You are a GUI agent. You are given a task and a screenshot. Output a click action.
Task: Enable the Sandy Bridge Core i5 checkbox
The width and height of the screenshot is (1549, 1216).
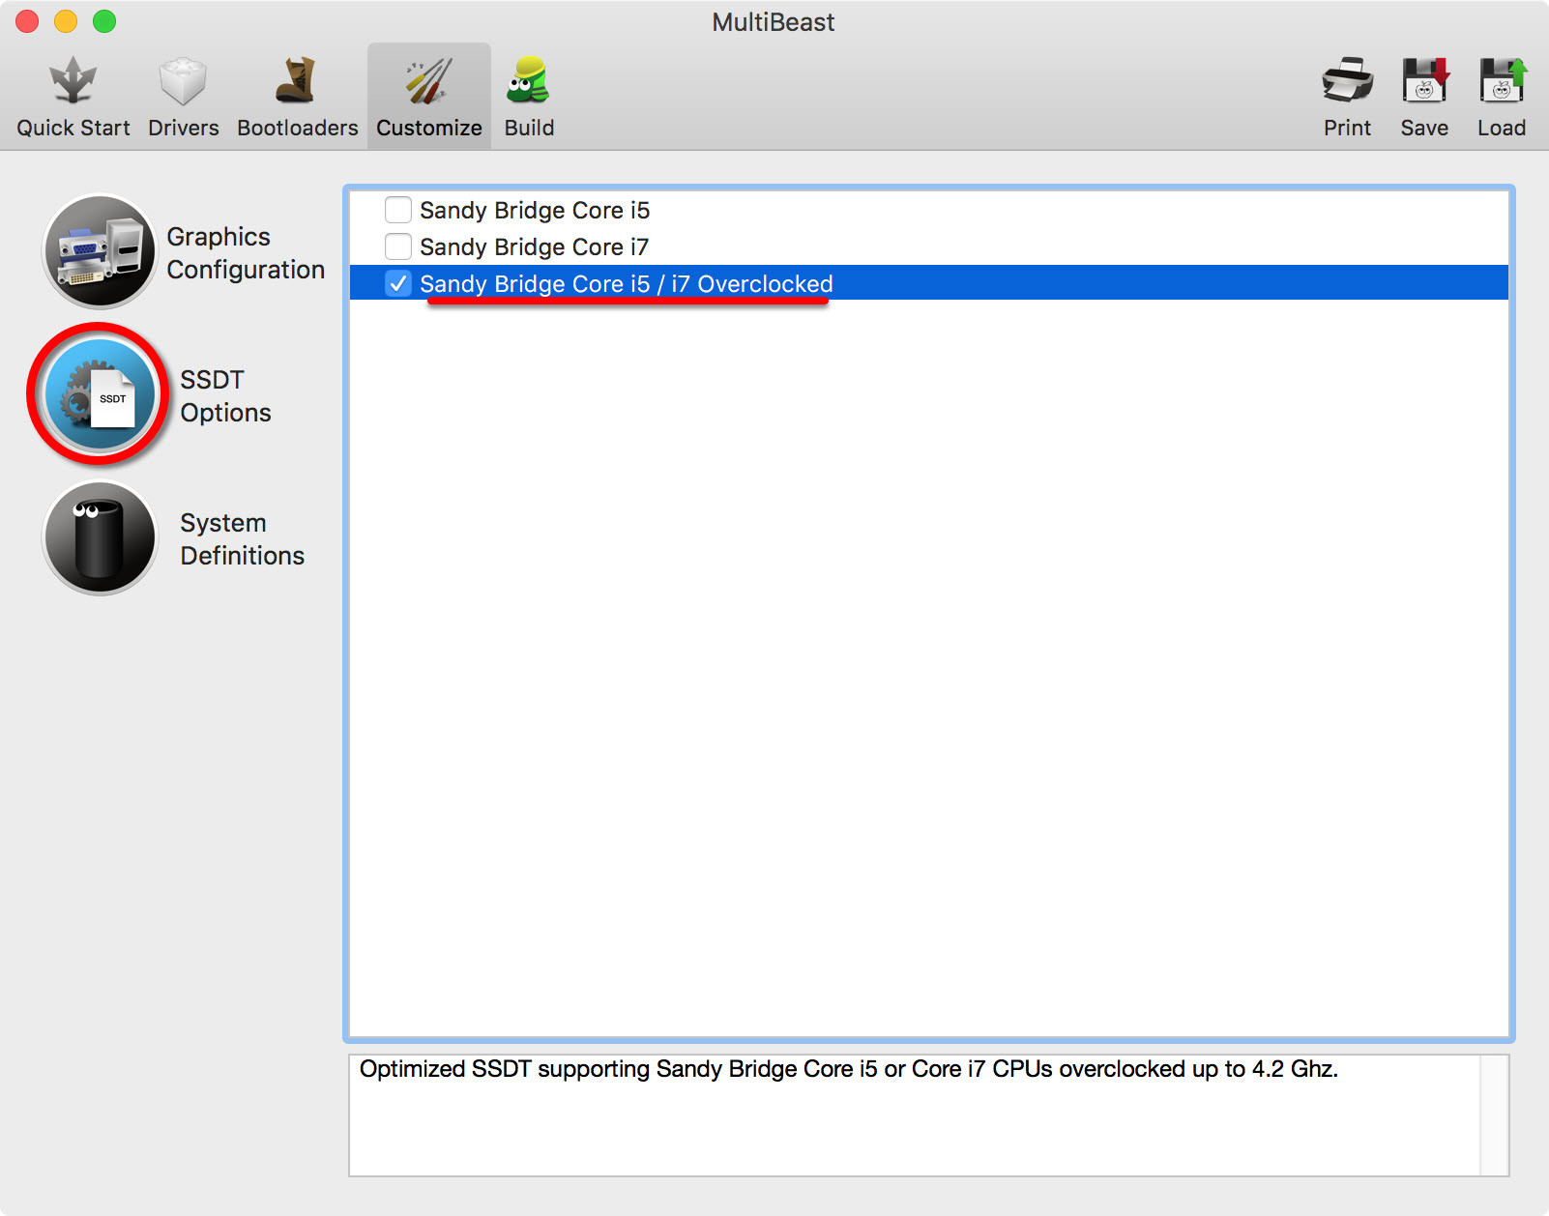397,210
